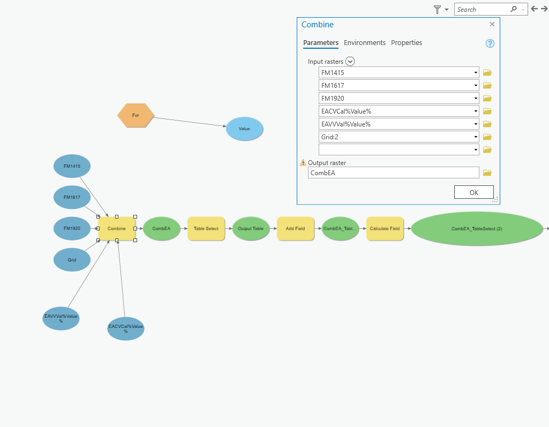
Task: Click the back navigation arrow at top right
Action: pyautogui.click(x=535, y=9)
